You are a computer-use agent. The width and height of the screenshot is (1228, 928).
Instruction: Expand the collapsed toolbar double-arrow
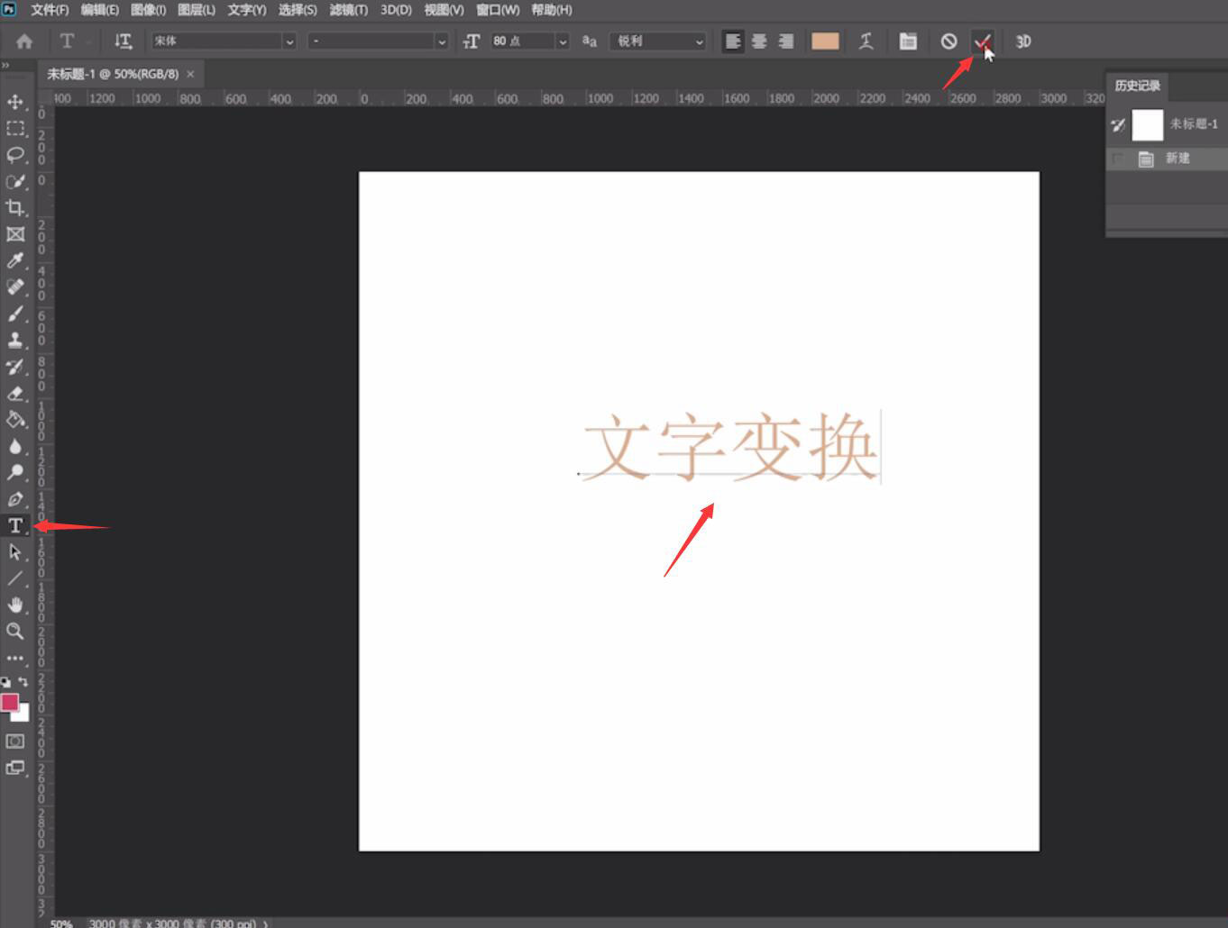point(5,65)
